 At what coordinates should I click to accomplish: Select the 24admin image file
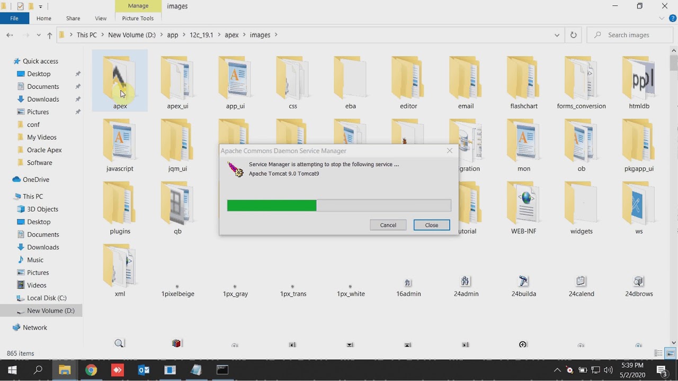(x=466, y=287)
